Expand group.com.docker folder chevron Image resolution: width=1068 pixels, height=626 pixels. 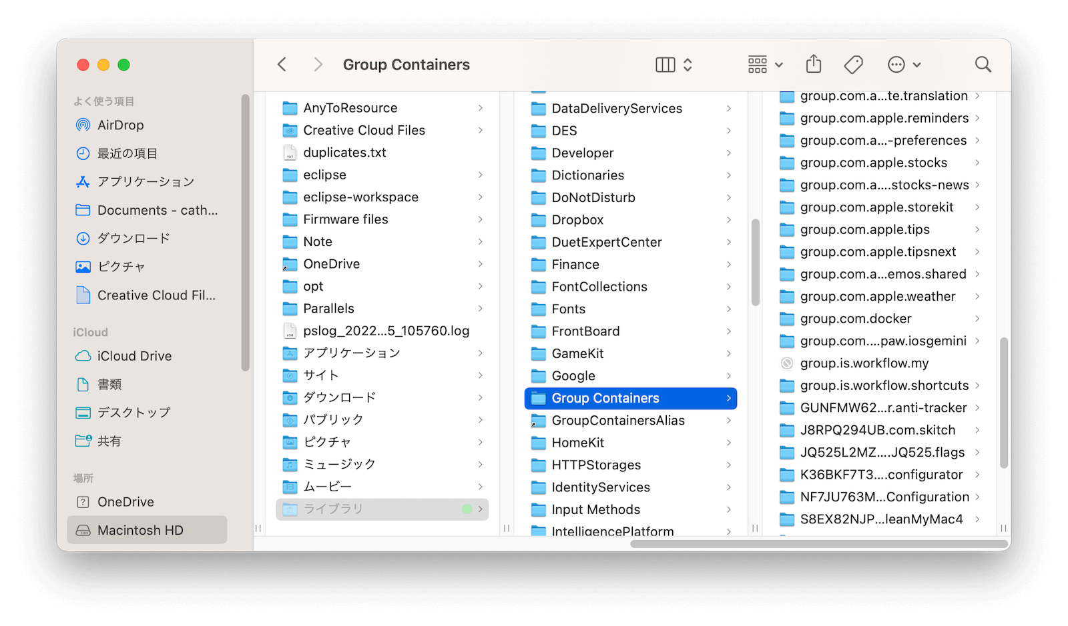point(977,319)
